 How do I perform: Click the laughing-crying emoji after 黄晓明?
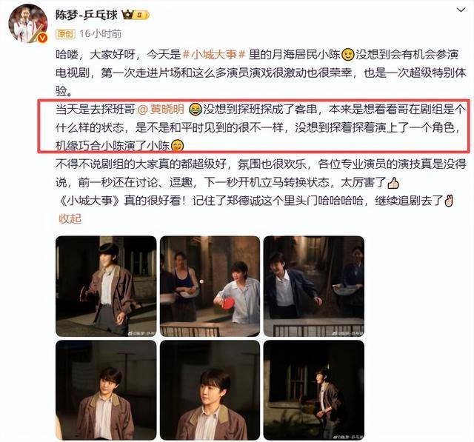[195, 109]
